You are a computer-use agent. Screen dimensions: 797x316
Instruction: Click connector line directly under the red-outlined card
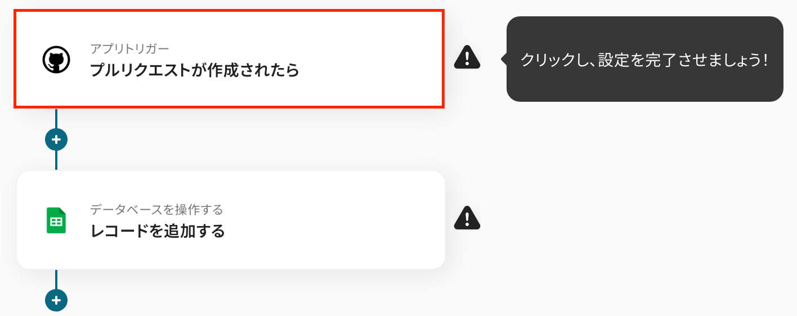(x=56, y=118)
